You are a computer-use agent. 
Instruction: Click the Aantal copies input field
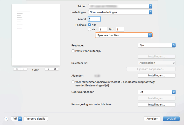pos(94,19)
